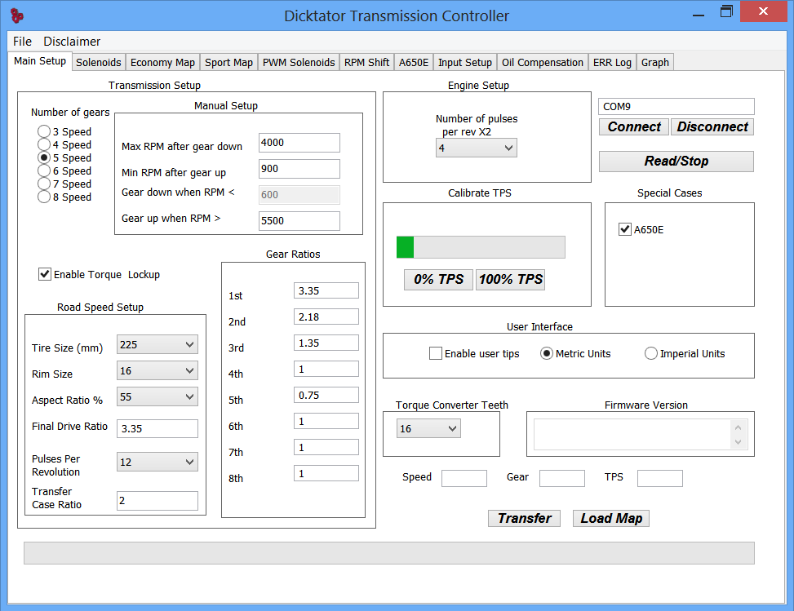794x611 pixels.
Task: Click the Transfer button
Action: pyautogui.click(x=524, y=518)
